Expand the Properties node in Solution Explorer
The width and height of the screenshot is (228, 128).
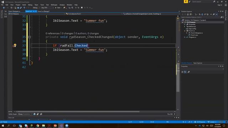185,25
